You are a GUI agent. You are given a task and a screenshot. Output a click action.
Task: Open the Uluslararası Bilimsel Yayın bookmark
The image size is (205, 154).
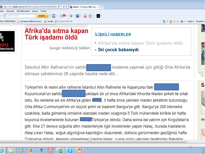pos(30,21)
